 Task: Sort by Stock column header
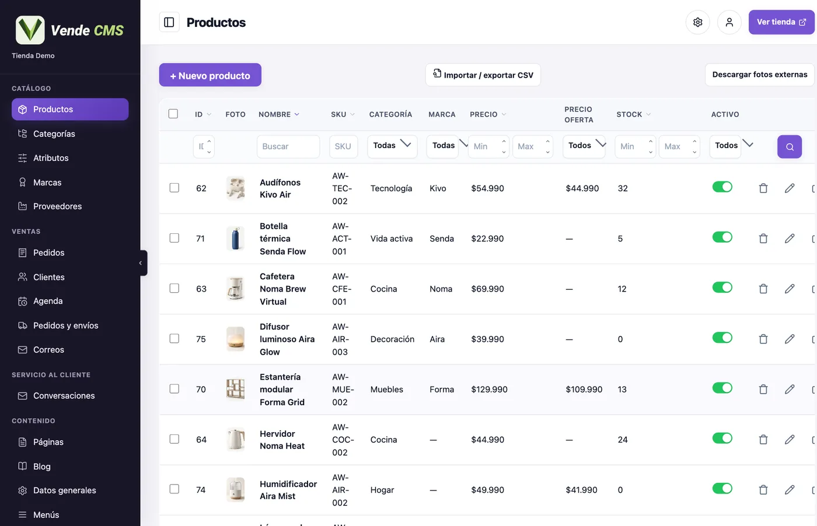(x=634, y=114)
